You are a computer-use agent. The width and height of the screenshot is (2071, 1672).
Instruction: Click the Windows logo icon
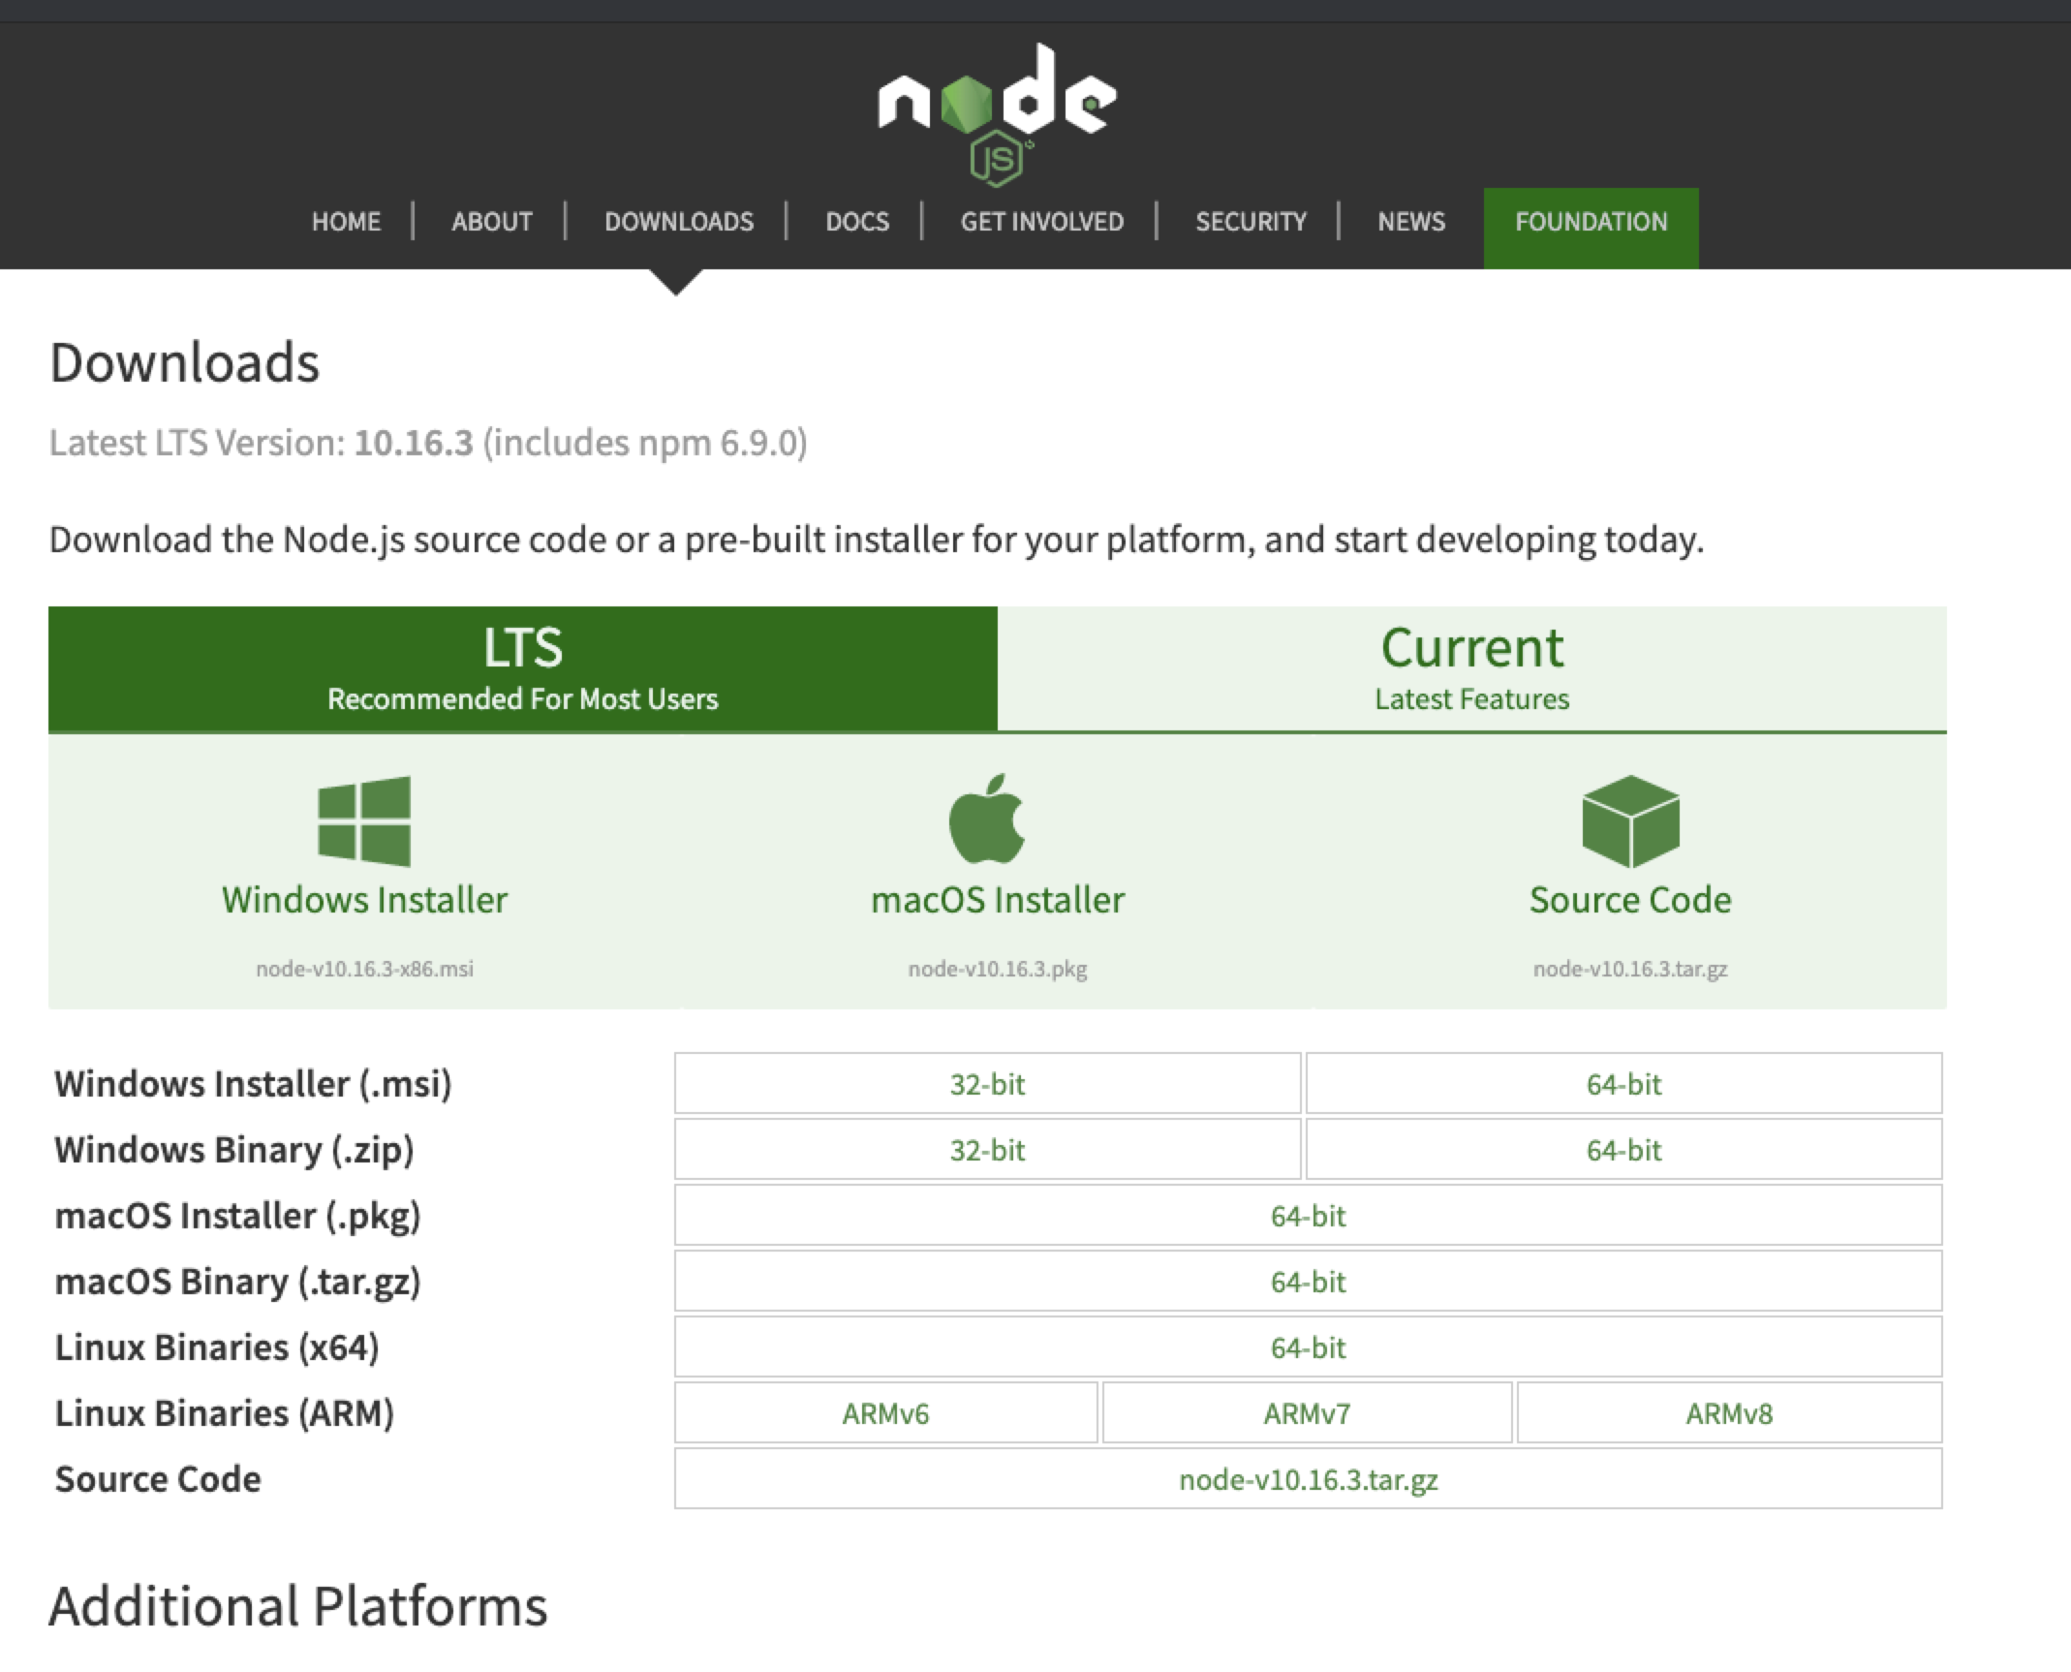pos(364,821)
